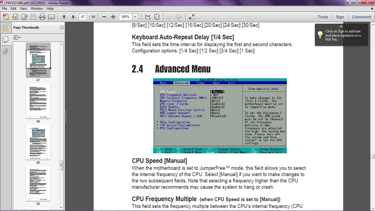Click the '2.4 Advanced Menu' heading
This screenshot has width=375, height=211.
pyautogui.click(x=171, y=69)
